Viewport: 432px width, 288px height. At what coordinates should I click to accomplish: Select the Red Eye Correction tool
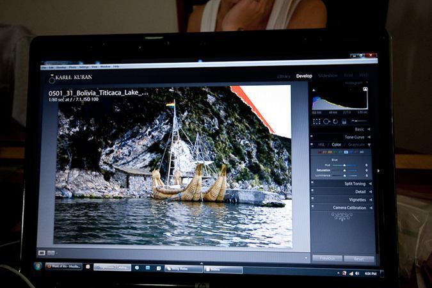pyautogui.click(x=335, y=122)
